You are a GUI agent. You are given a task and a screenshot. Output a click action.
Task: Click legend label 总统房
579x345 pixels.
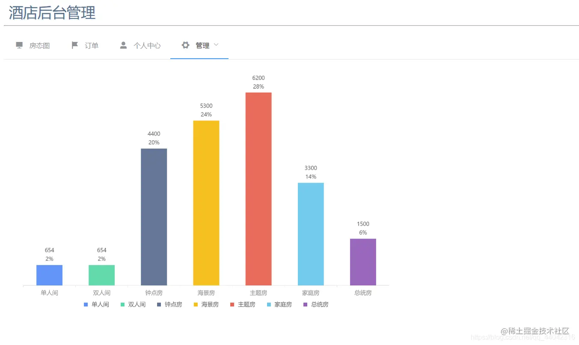click(x=320, y=305)
